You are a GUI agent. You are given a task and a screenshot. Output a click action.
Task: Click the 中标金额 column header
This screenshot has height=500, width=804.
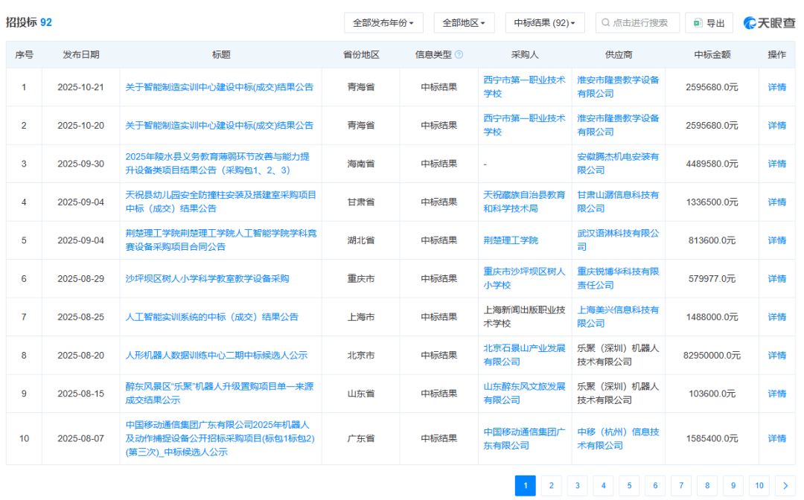712,53
